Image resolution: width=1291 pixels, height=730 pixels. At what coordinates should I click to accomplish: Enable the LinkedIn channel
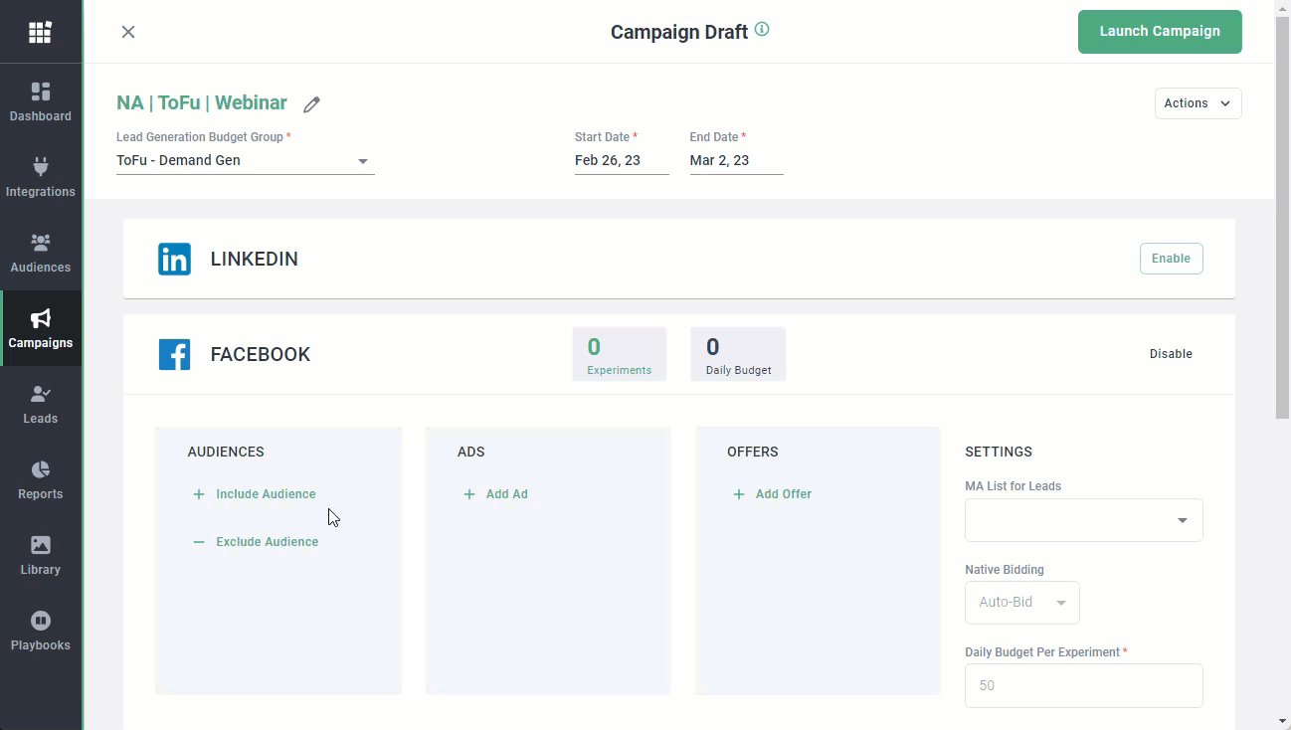pyautogui.click(x=1171, y=259)
